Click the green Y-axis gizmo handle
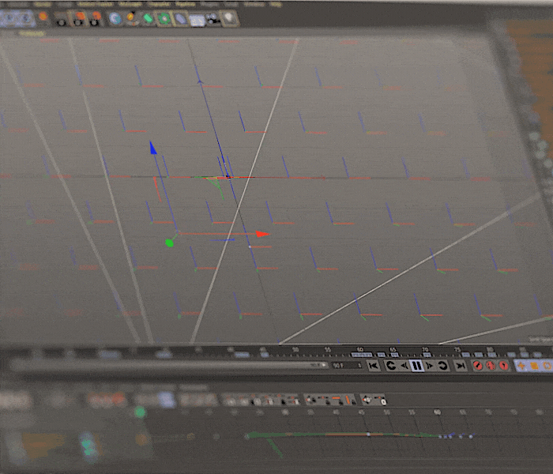 pos(169,243)
